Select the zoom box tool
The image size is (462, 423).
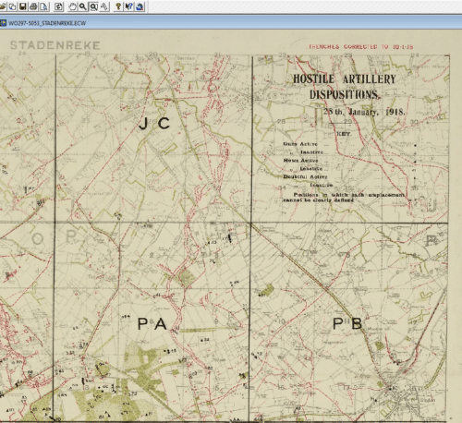click(93, 6)
